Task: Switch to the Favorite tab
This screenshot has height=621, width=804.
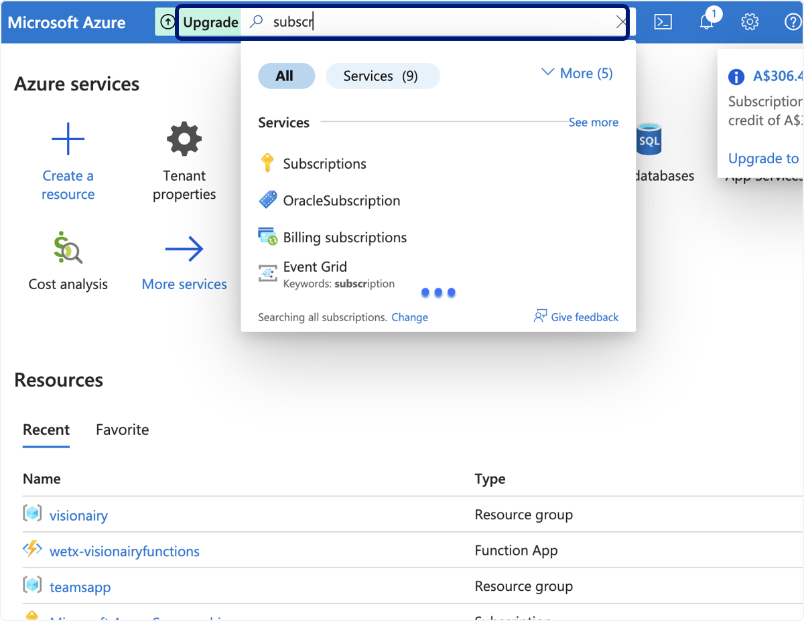Action: [123, 430]
